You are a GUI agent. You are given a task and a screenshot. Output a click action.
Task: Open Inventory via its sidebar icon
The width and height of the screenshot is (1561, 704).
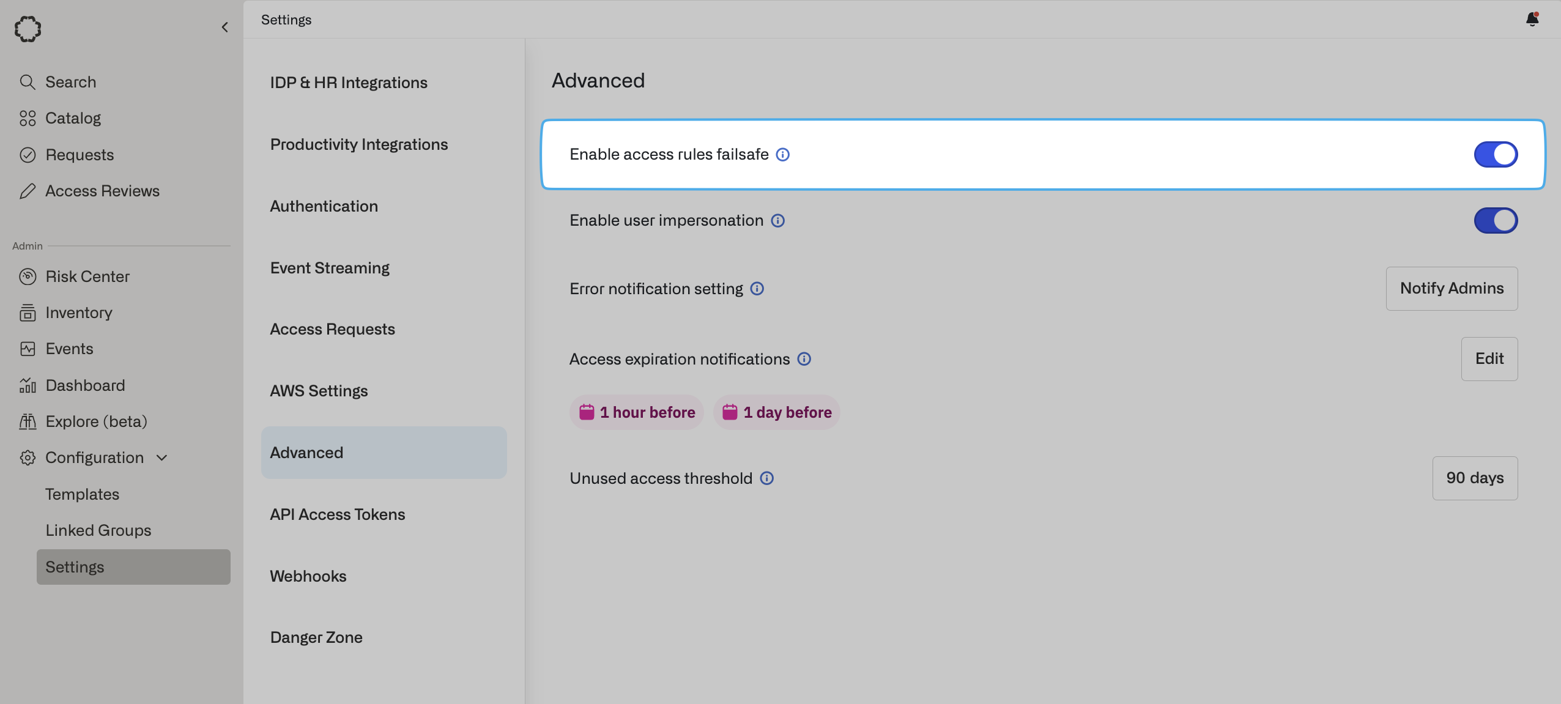point(28,313)
